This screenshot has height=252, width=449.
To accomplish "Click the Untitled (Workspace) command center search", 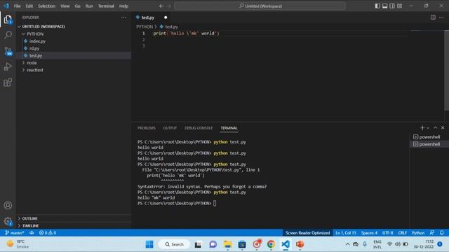I will [x=260, y=6].
